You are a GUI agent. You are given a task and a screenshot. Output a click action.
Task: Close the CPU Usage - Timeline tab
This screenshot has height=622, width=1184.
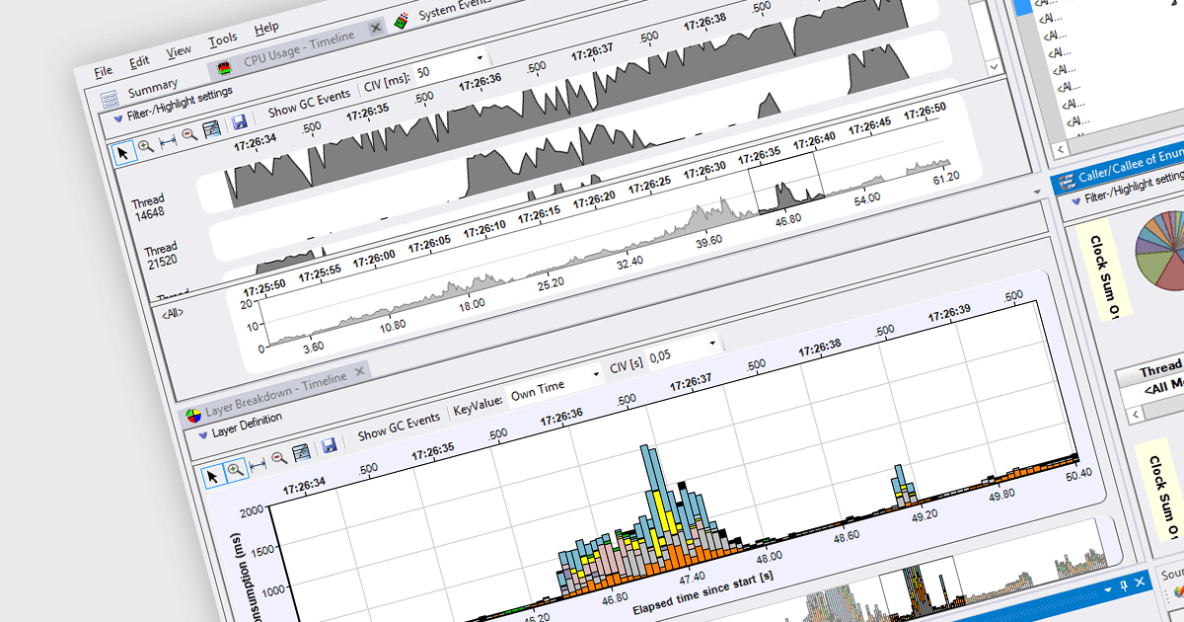click(376, 29)
